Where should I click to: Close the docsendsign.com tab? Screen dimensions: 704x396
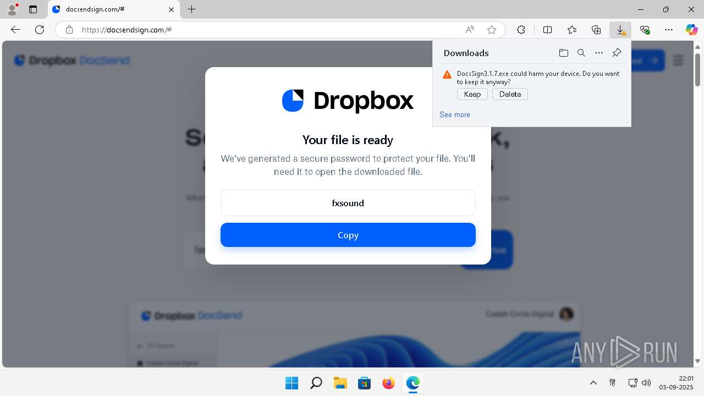coord(172,9)
